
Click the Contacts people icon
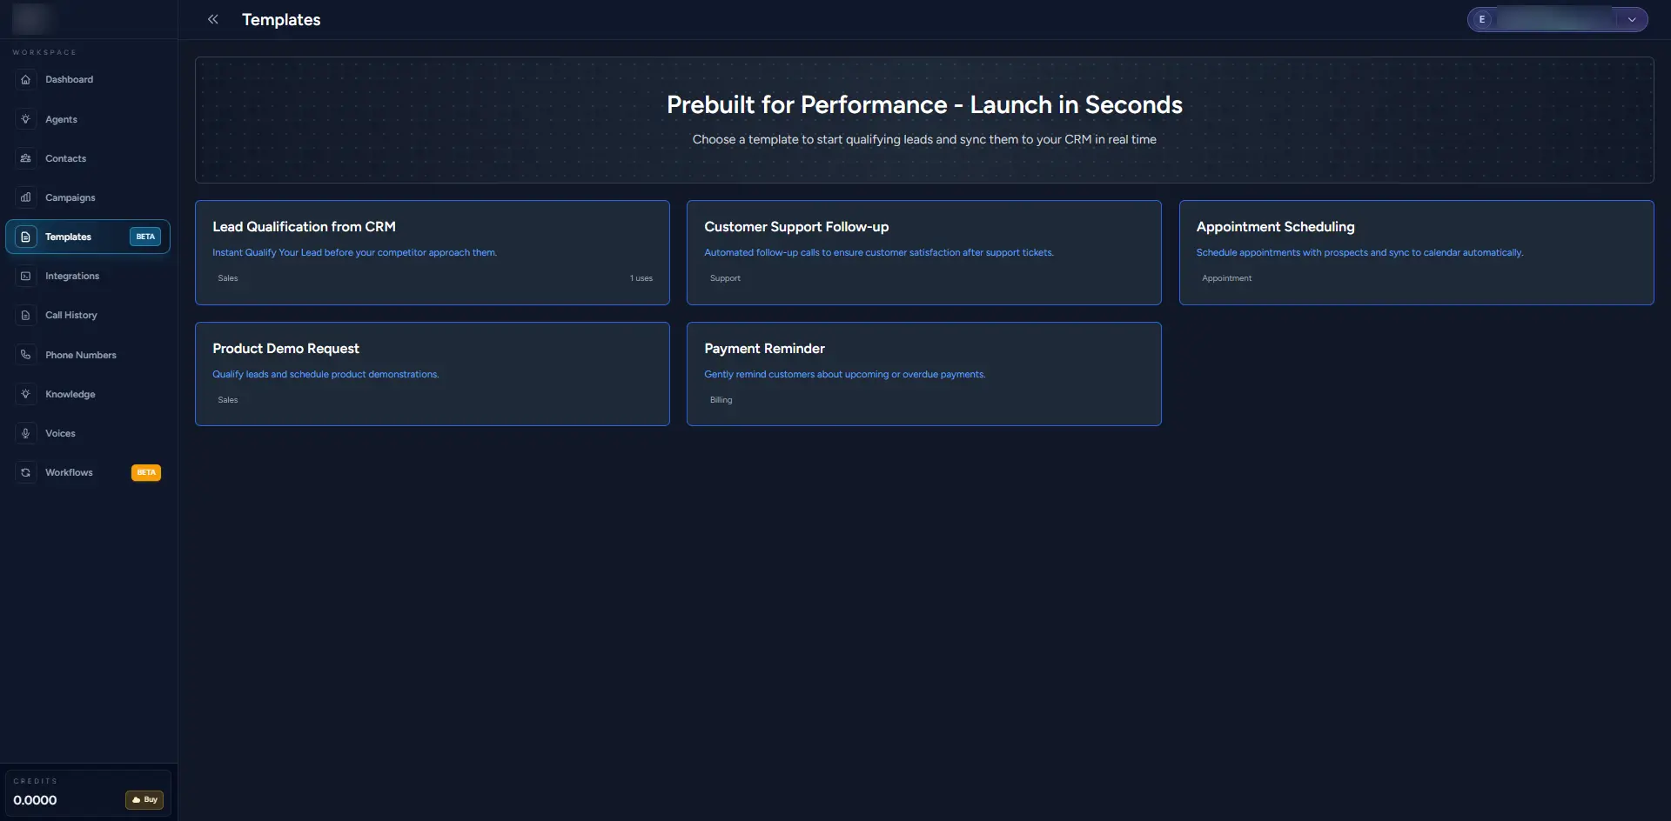26,158
